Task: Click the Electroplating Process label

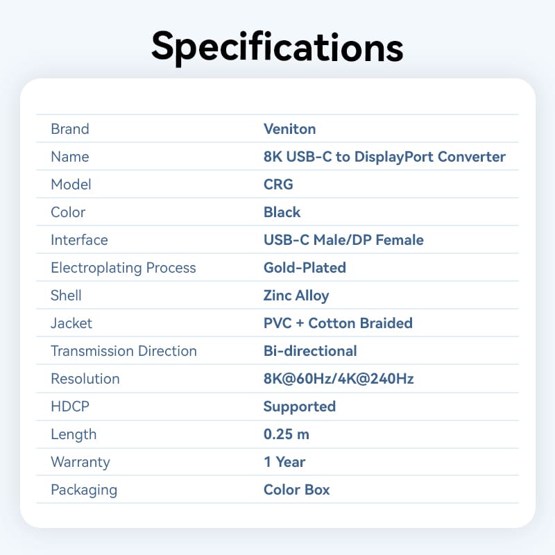Action: click(x=123, y=268)
